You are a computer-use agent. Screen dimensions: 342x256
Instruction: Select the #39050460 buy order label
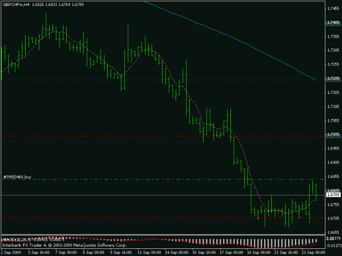coord(17,177)
